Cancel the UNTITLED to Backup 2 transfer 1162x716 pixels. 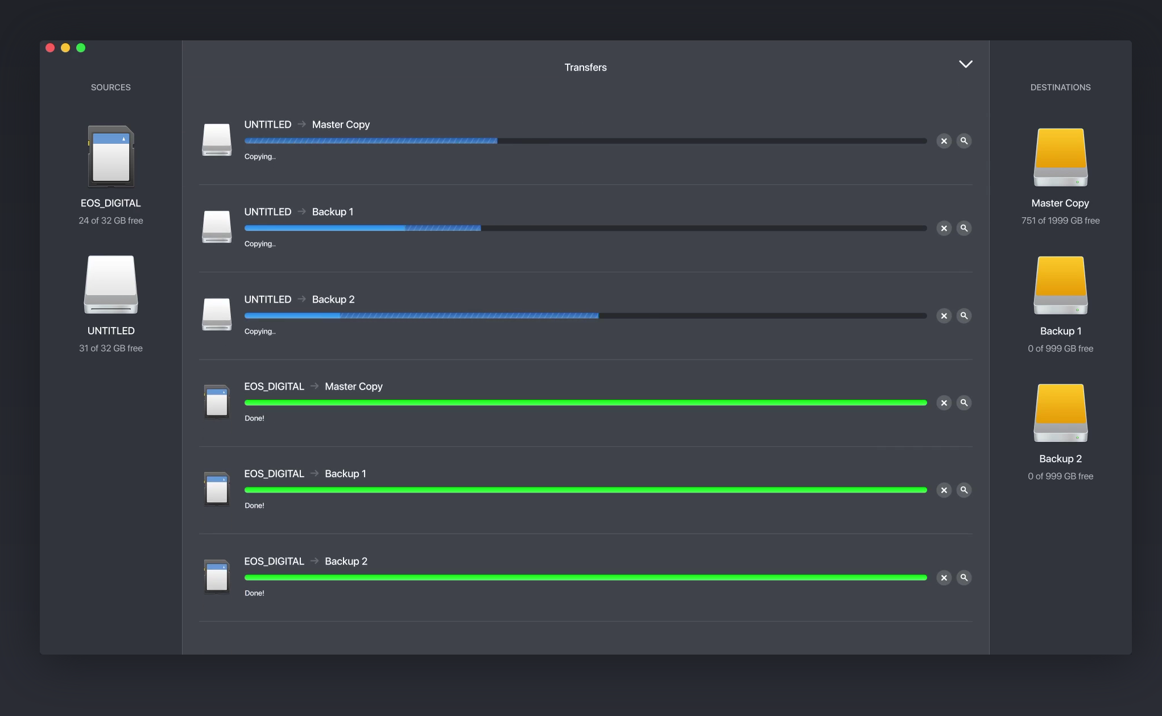(944, 316)
